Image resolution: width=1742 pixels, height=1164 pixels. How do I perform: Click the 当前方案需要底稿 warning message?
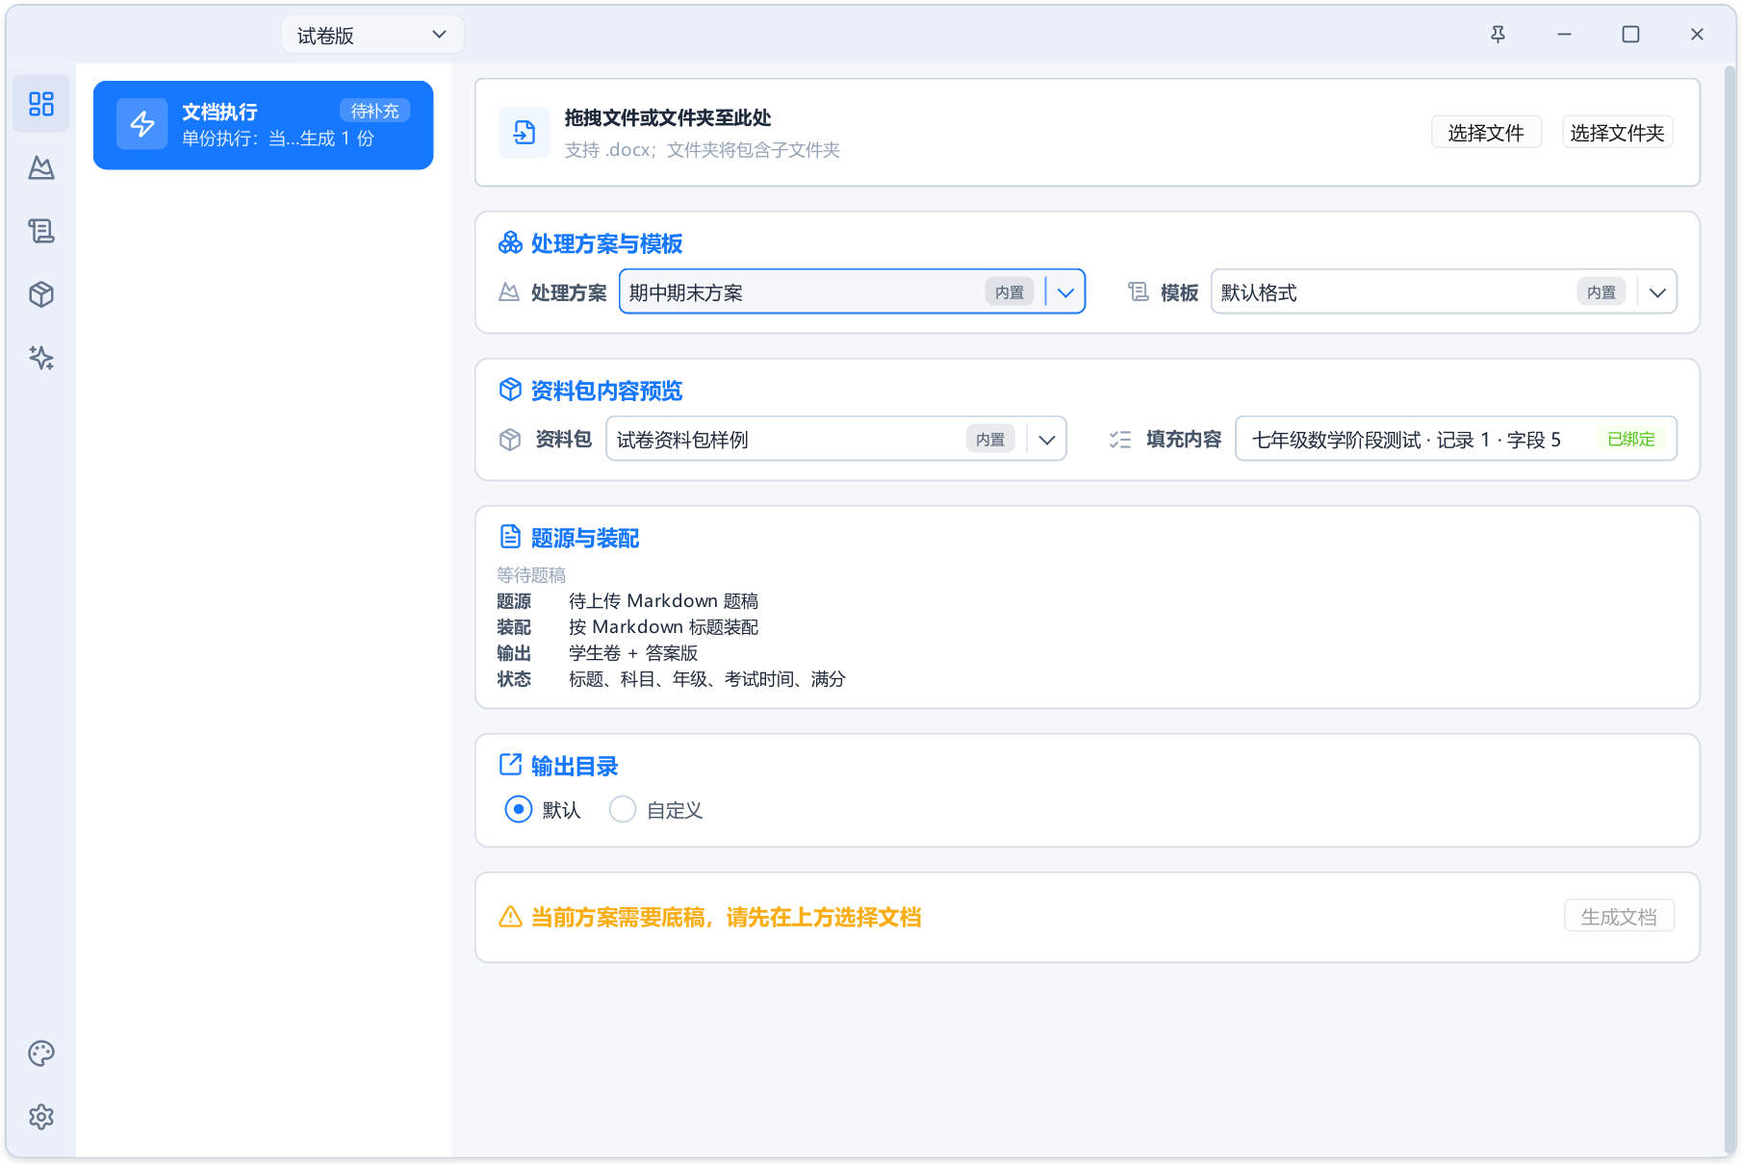726,917
